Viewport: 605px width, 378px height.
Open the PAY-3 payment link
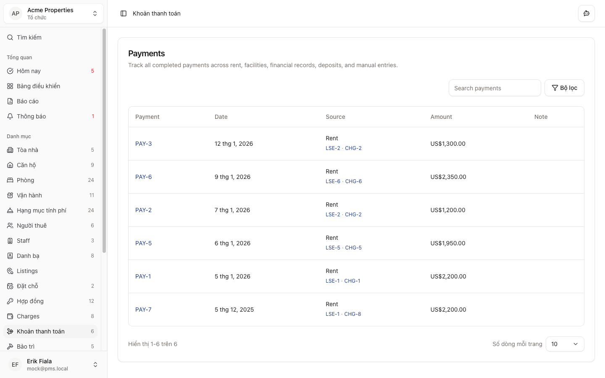coord(143,144)
